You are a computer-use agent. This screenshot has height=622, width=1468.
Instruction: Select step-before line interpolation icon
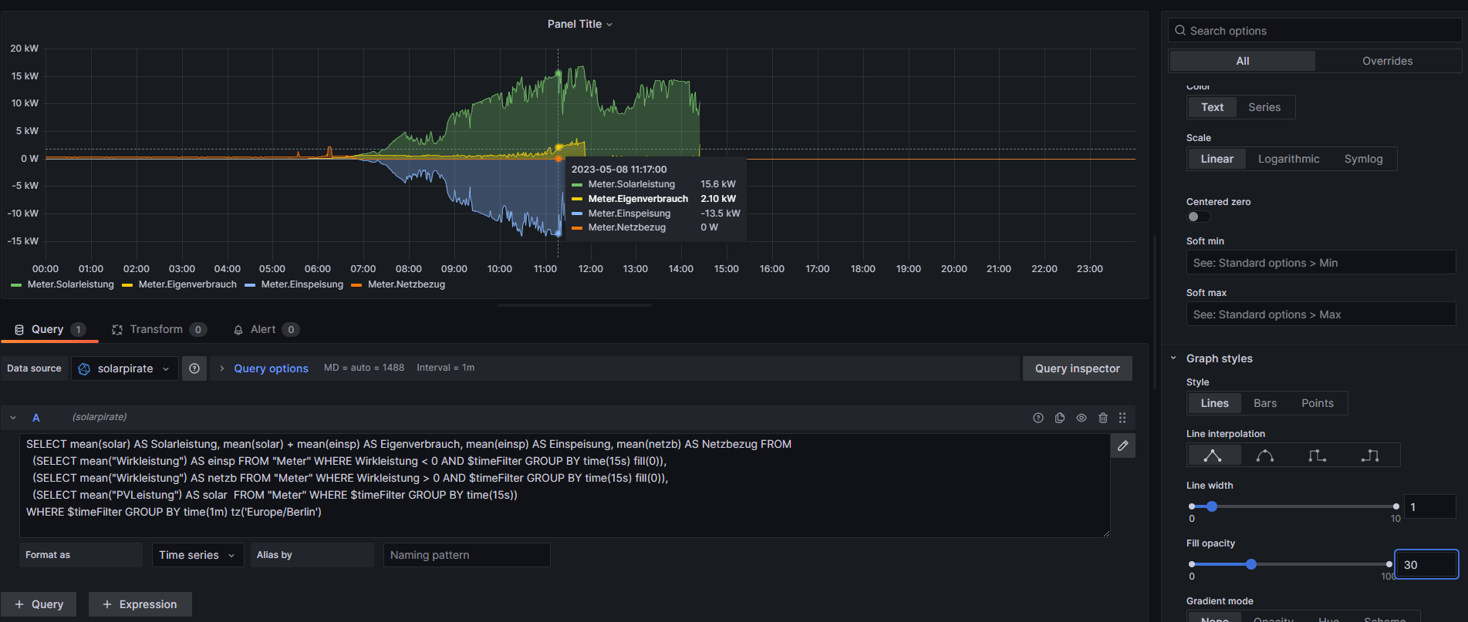[x=1317, y=456]
